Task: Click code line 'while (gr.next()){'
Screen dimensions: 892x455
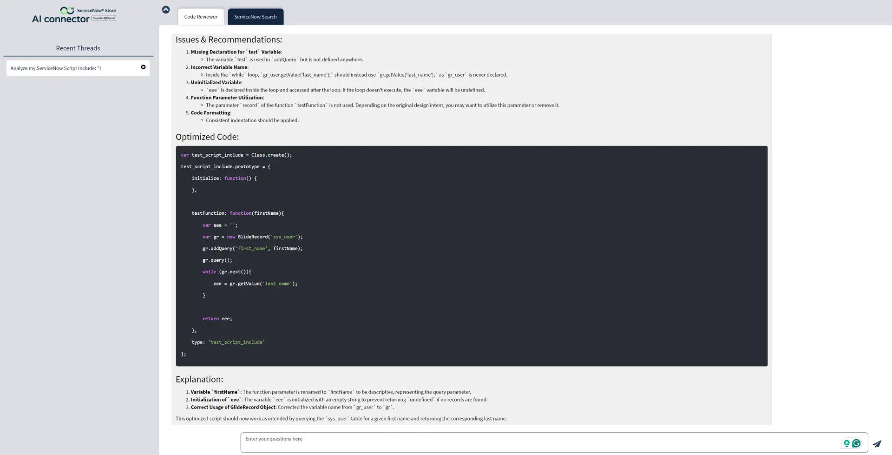Action: tap(227, 272)
